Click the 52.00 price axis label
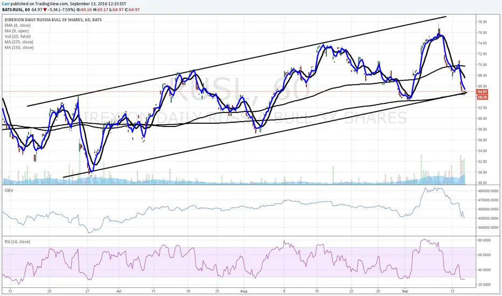The width and height of the screenshot is (502, 296). tap(483, 161)
